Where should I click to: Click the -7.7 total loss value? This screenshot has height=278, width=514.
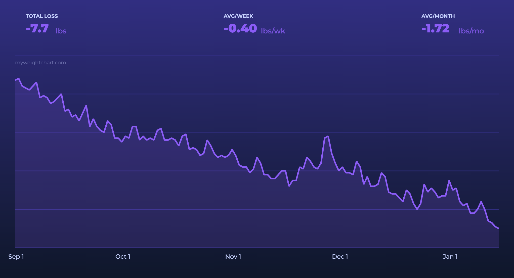[37, 28]
